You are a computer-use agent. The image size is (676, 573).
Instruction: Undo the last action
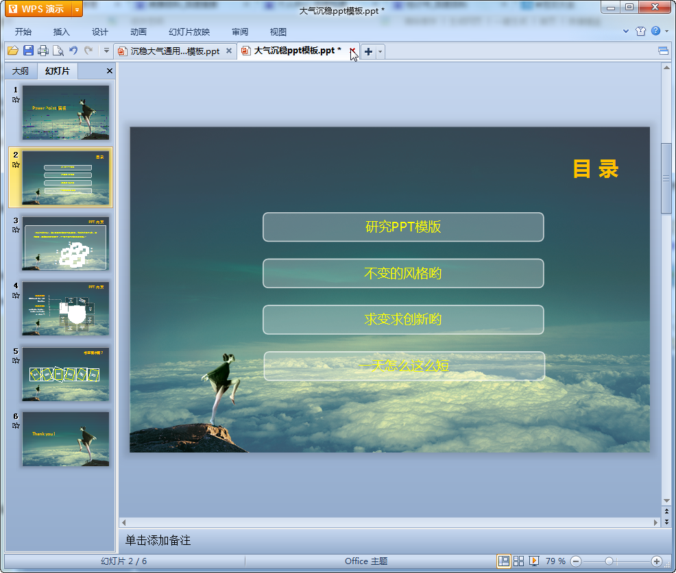tap(73, 51)
